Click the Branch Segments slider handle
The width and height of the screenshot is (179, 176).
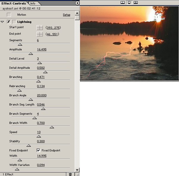click(x=34, y=118)
